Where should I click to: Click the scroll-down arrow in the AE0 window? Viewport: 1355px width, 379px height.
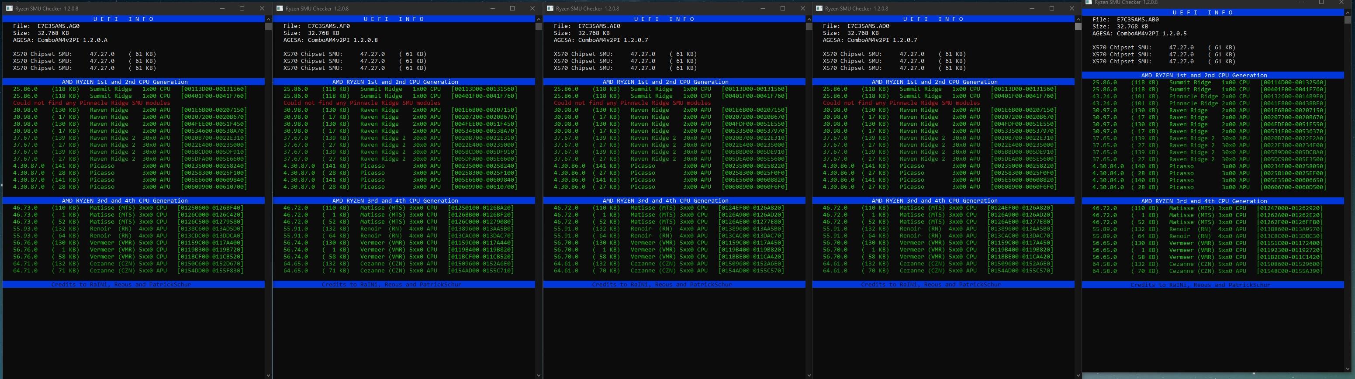pos(809,376)
